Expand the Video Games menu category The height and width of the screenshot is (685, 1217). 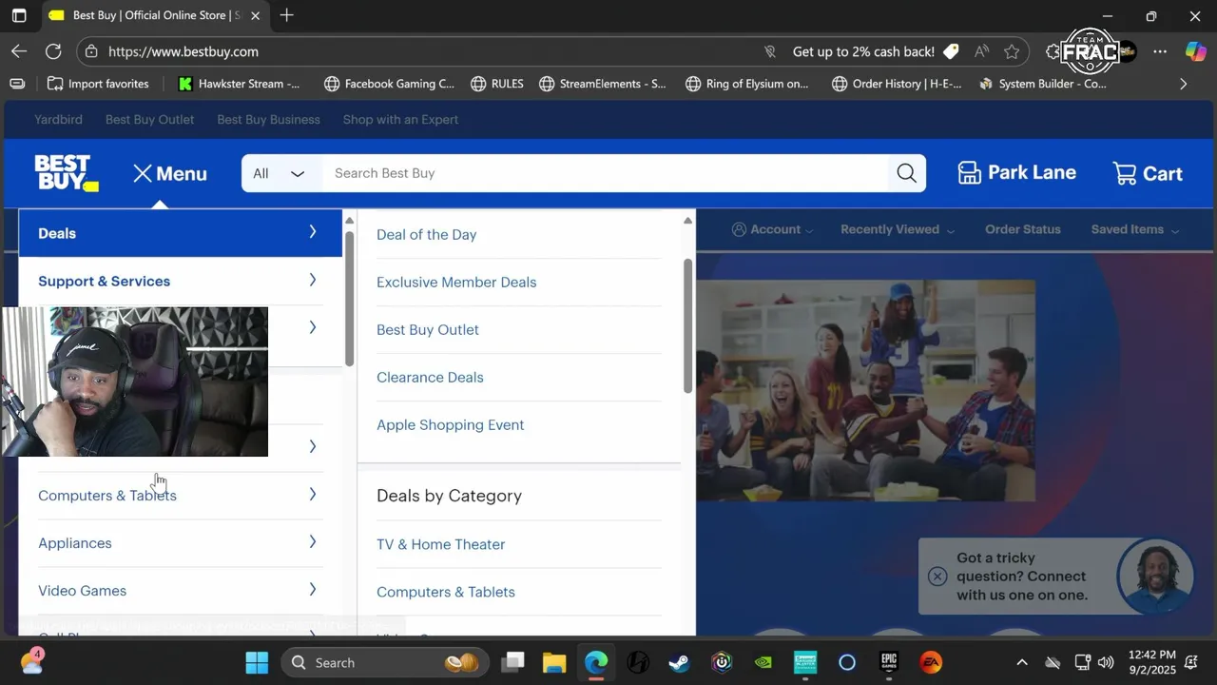[181, 590]
